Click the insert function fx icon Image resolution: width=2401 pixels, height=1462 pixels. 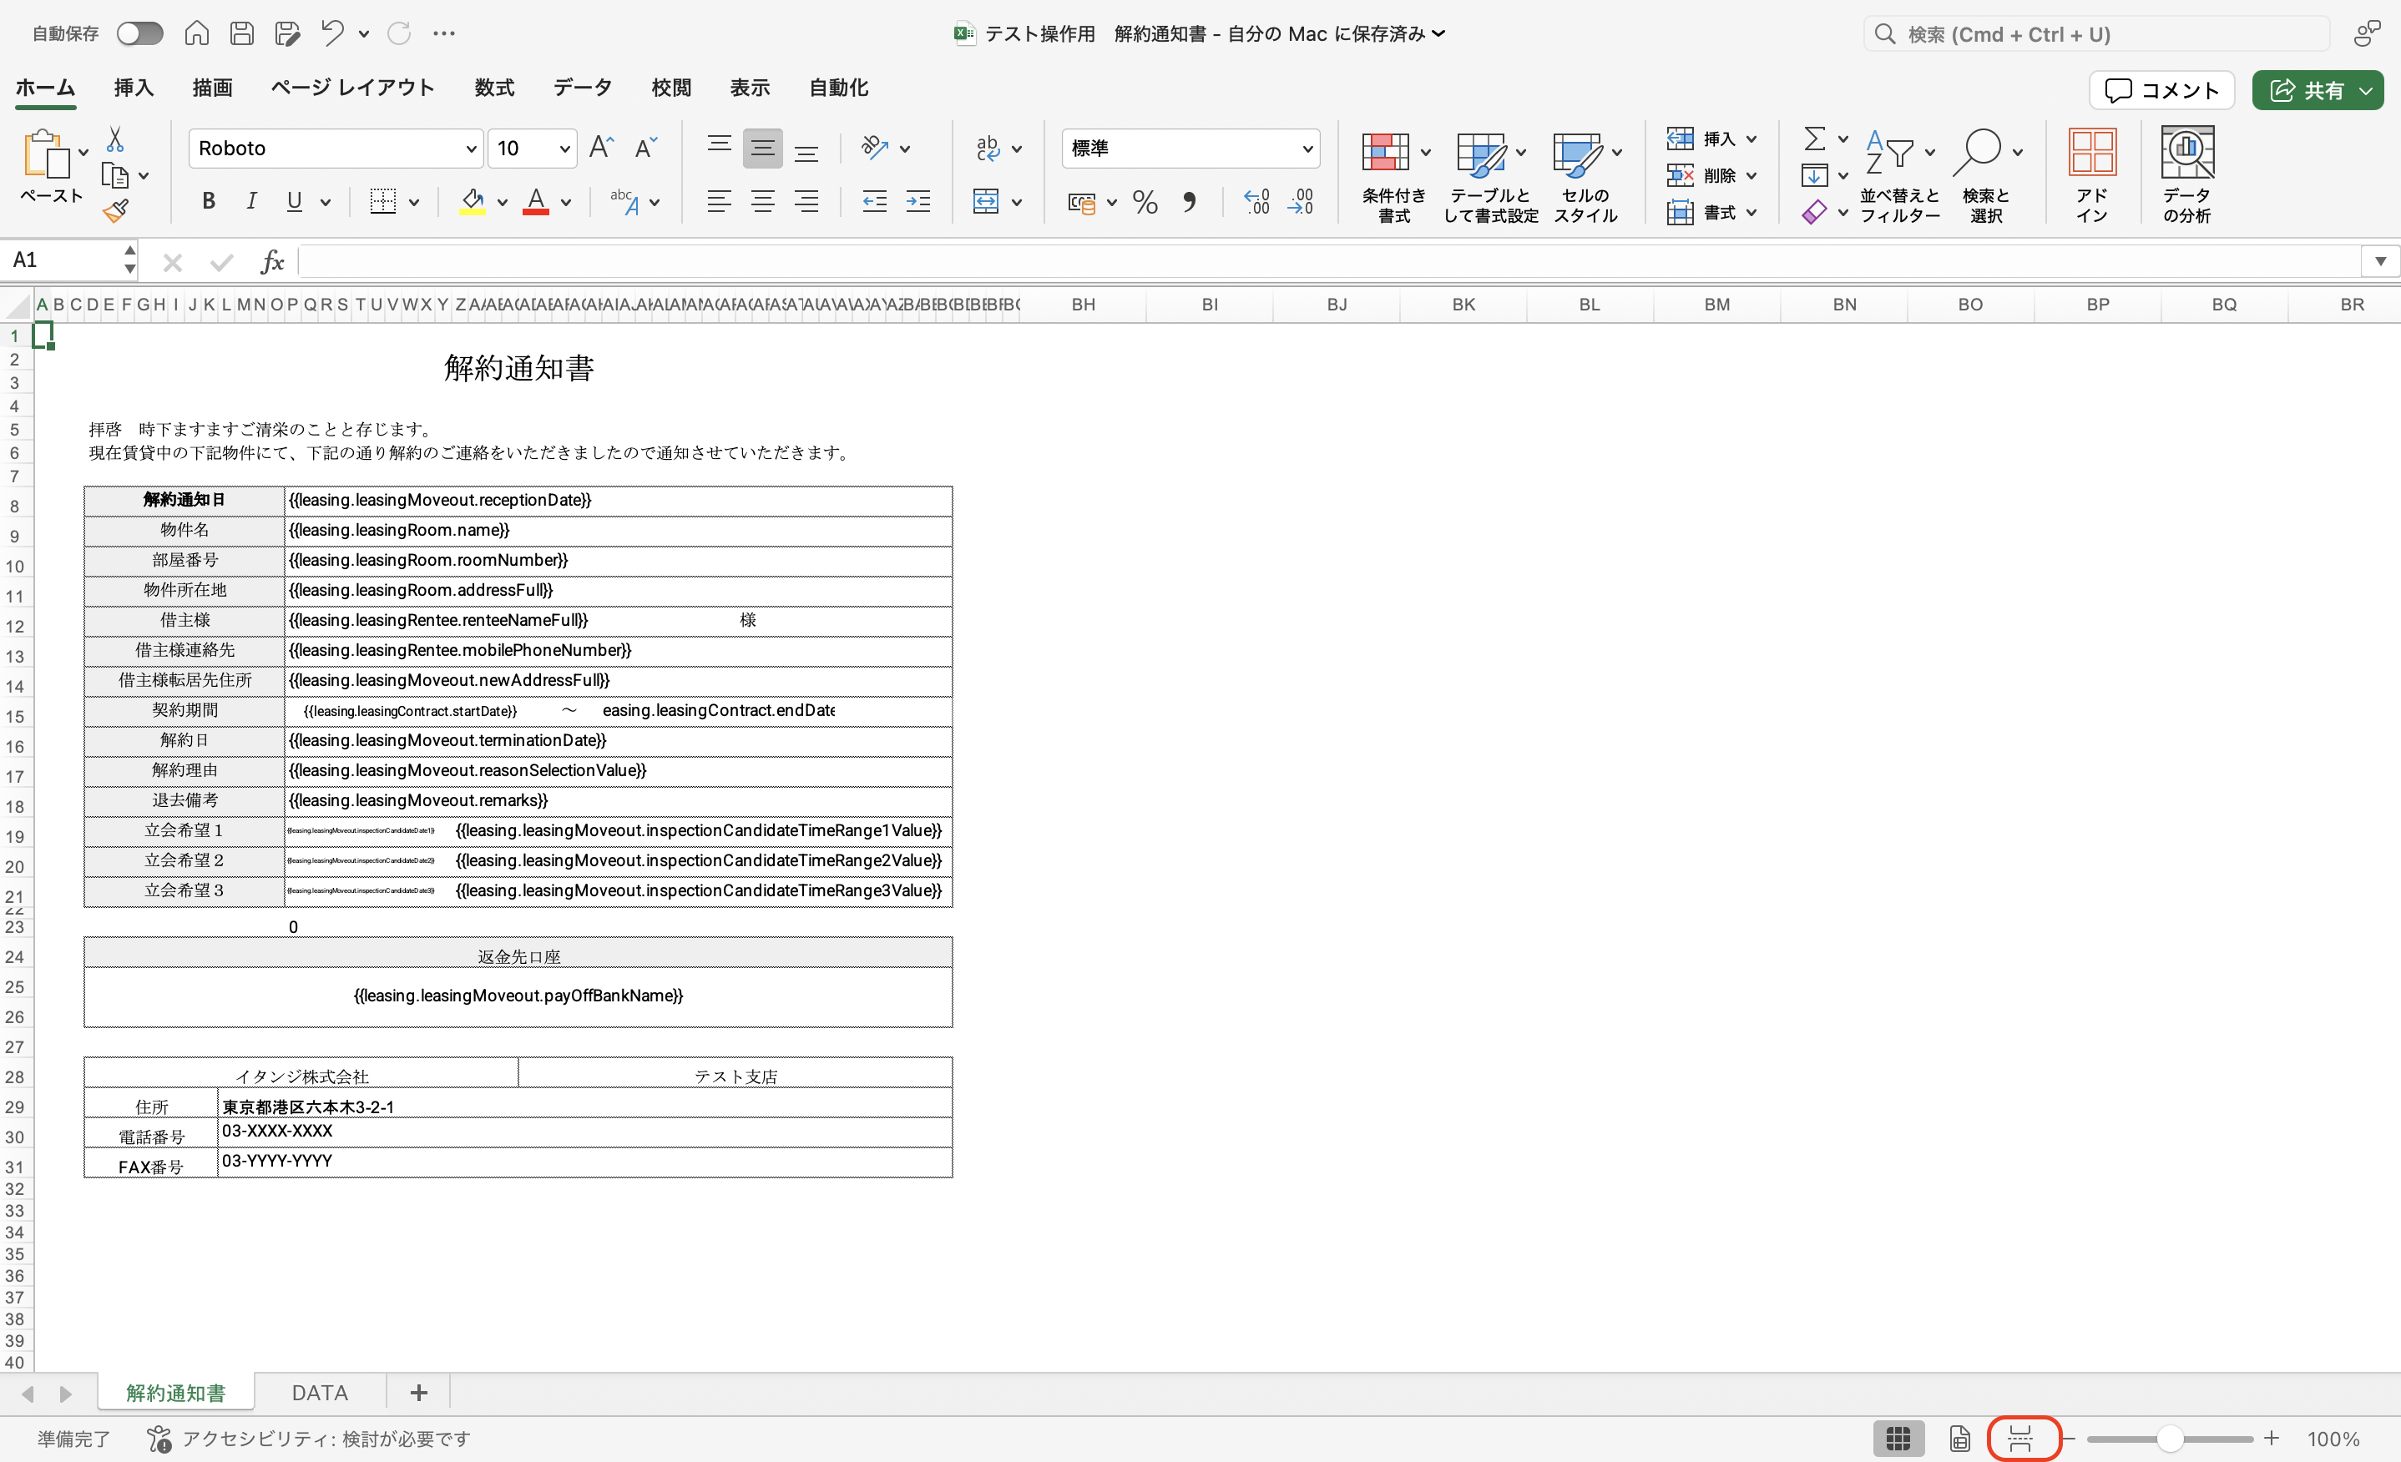tap(272, 261)
